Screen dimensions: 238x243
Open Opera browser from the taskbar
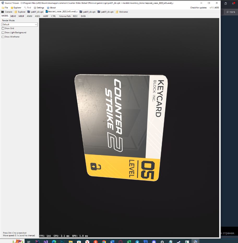pos(121,242)
